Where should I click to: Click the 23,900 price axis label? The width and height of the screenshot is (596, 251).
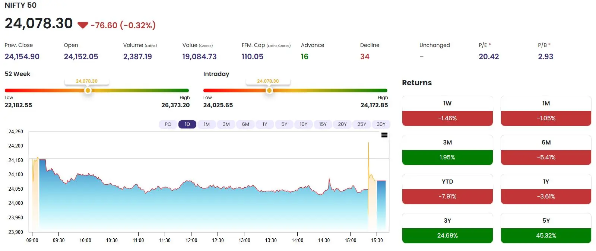pyautogui.click(x=16, y=232)
